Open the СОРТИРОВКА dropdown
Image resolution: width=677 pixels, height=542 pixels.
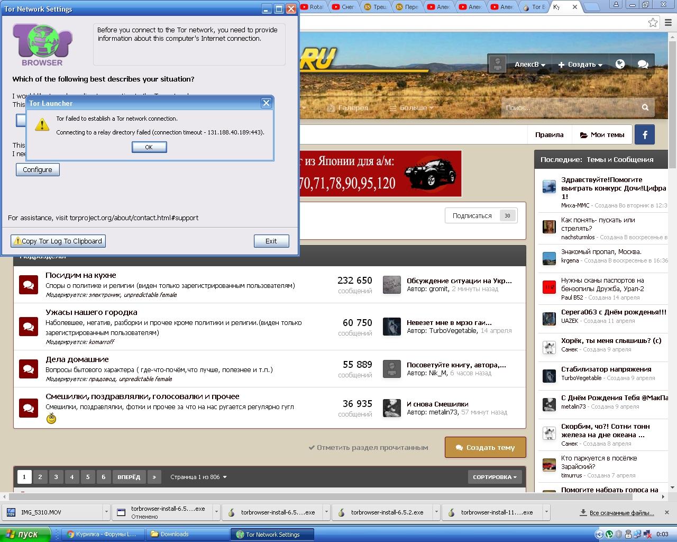coord(495,477)
